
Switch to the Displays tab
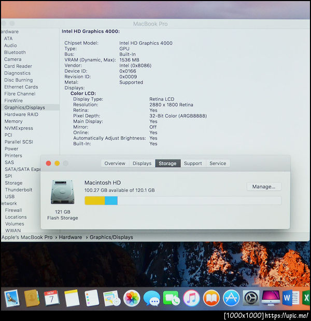click(142, 164)
